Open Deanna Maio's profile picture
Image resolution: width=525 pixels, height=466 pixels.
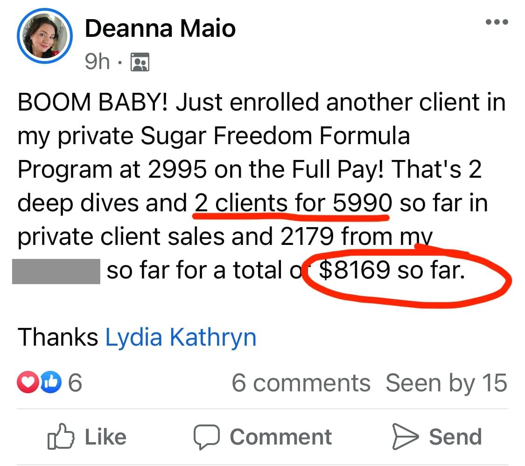point(44,36)
